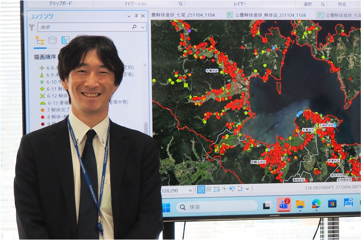This screenshot has height=240, width=361.
Task: Switch to List By Data Source icon
Action: coord(52,40)
